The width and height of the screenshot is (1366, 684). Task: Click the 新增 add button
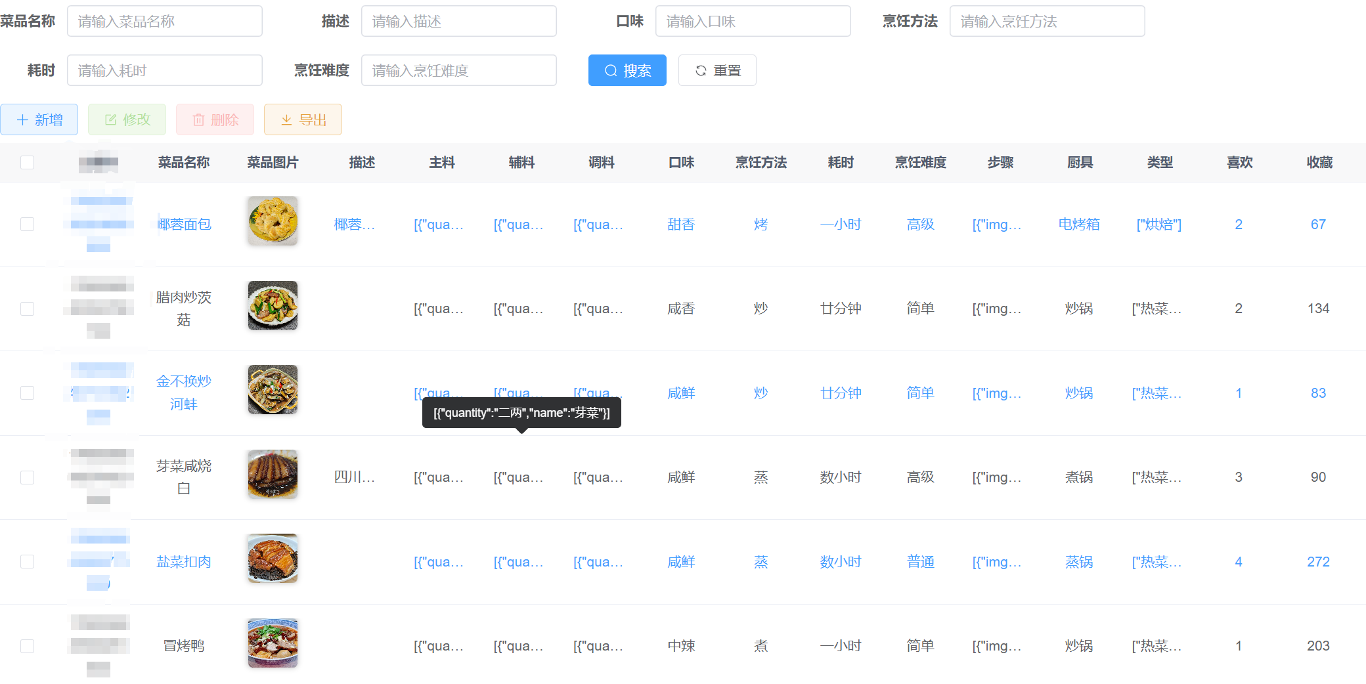tap(39, 119)
